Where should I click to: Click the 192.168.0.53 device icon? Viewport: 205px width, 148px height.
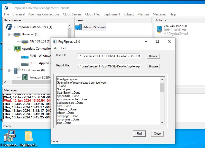[x=25, y=42]
